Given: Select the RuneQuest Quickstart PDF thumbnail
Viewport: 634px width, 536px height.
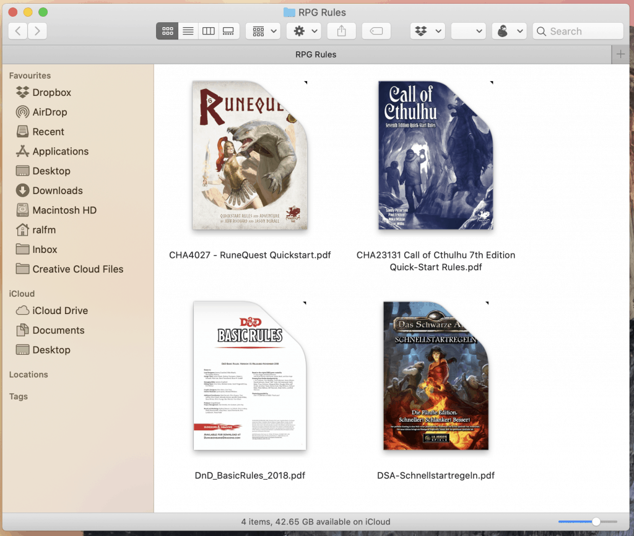Looking at the screenshot, I should [x=250, y=155].
